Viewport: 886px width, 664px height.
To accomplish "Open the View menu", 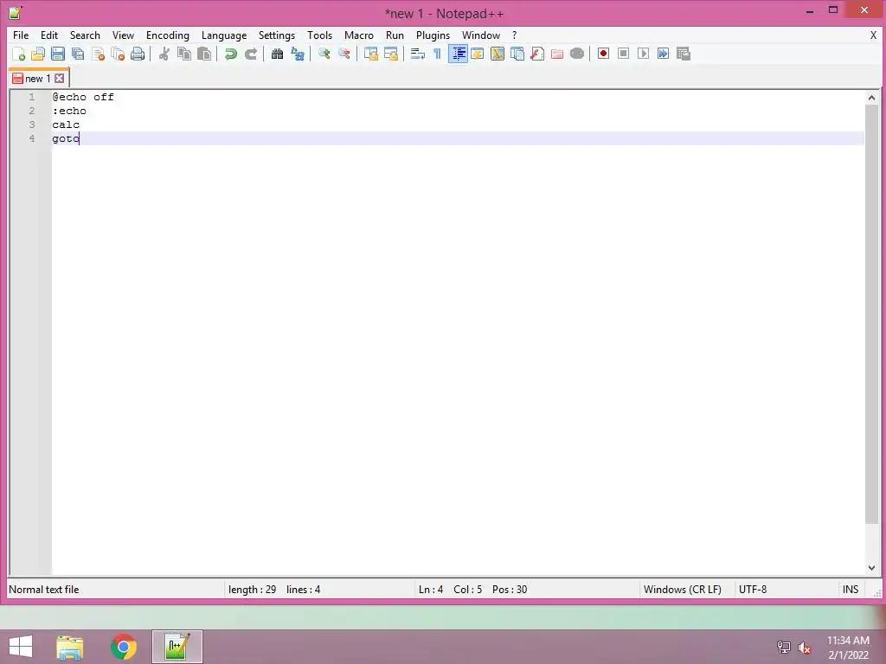I will (123, 35).
